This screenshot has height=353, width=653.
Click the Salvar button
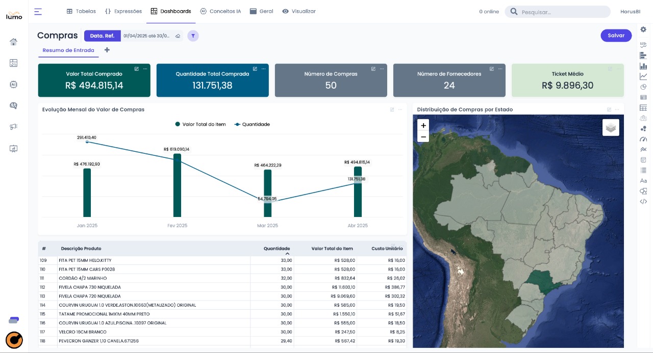click(616, 36)
